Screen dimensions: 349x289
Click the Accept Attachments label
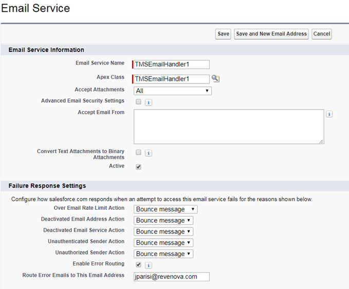pos(100,89)
